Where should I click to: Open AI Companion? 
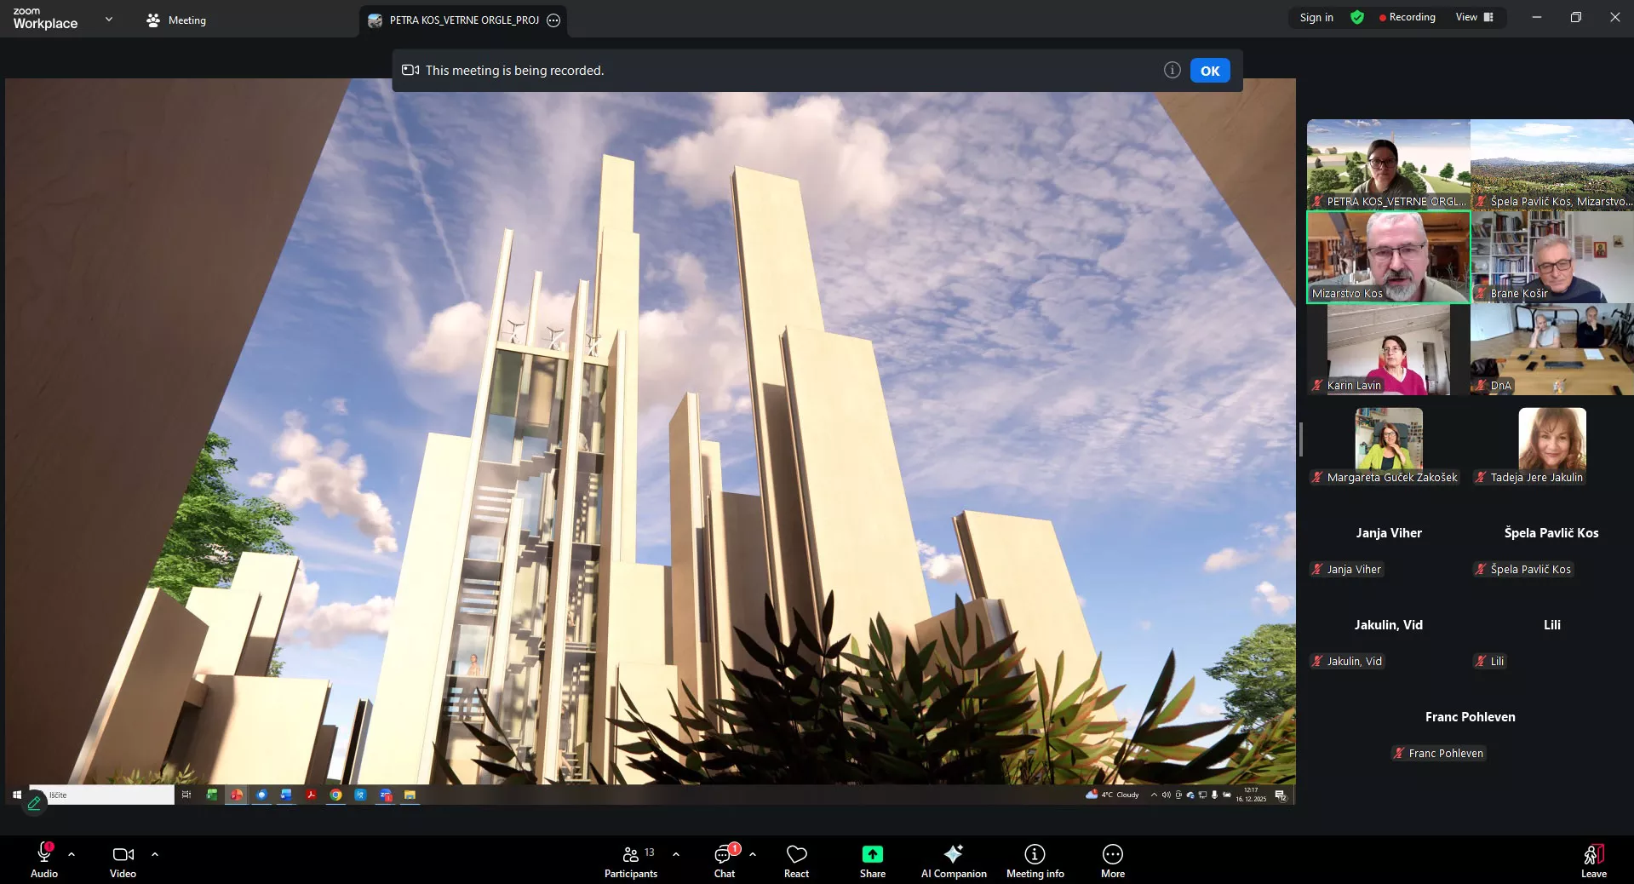tap(953, 860)
